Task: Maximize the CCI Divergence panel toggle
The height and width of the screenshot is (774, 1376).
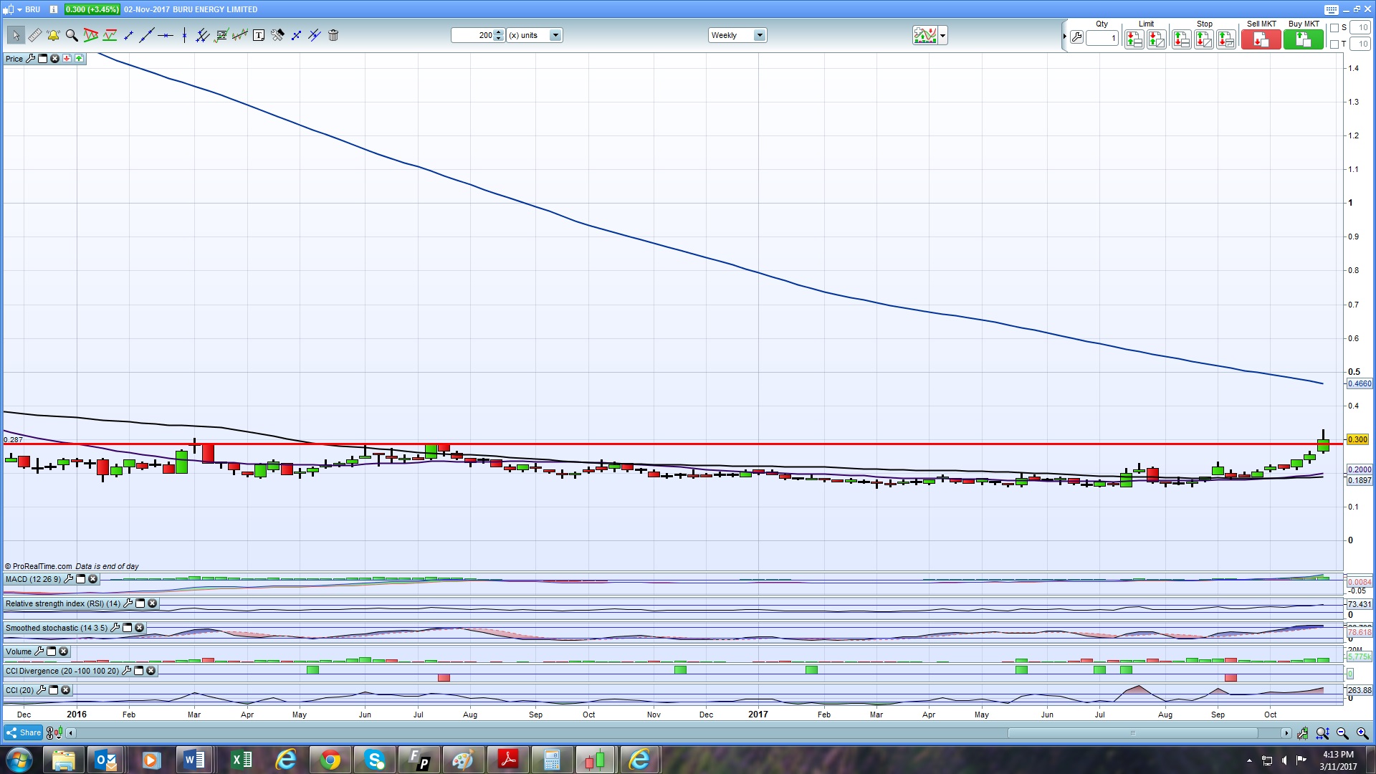Action: (x=139, y=671)
